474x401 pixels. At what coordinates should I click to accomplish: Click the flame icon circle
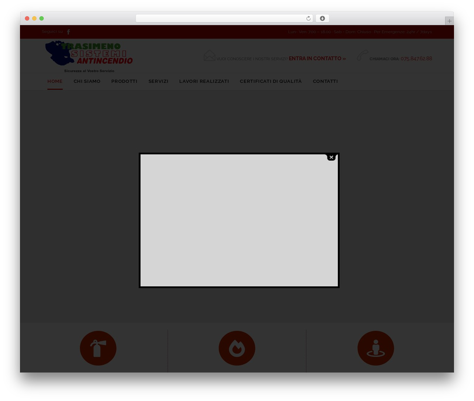237,348
